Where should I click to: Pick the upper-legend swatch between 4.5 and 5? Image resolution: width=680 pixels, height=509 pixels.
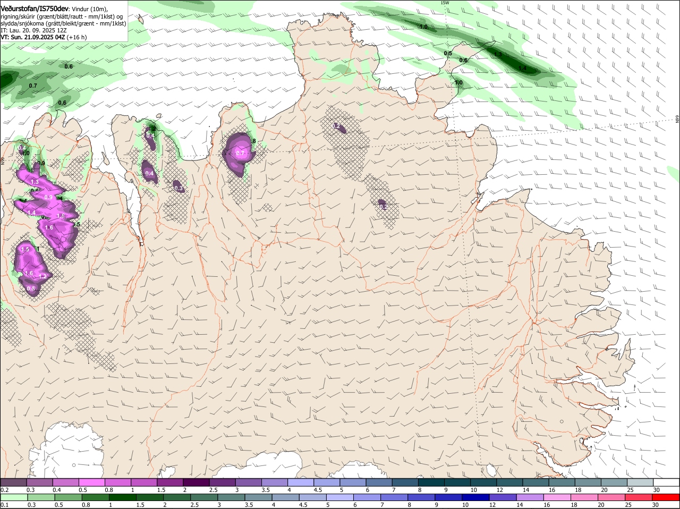[327, 482]
